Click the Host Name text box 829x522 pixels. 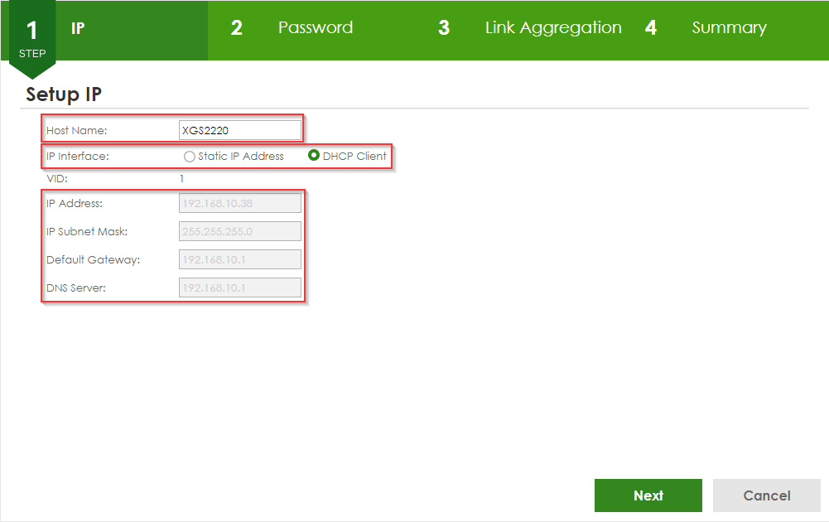(x=240, y=130)
